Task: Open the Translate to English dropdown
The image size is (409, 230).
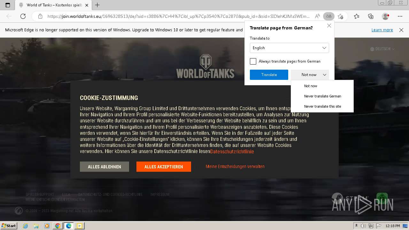Action: 289,48
